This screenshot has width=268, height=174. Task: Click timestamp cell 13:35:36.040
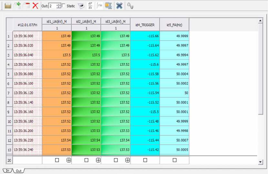27,55
